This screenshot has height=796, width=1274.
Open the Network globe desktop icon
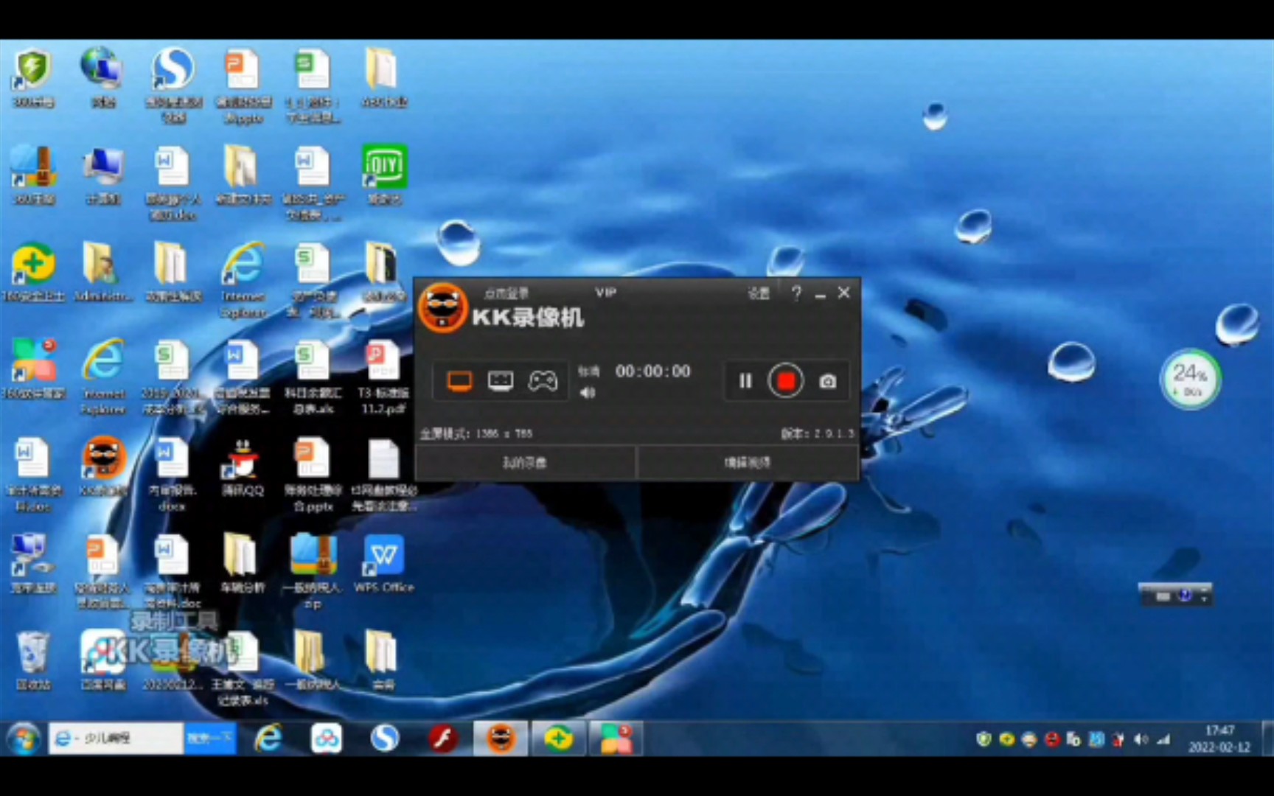click(x=102, y=78)
